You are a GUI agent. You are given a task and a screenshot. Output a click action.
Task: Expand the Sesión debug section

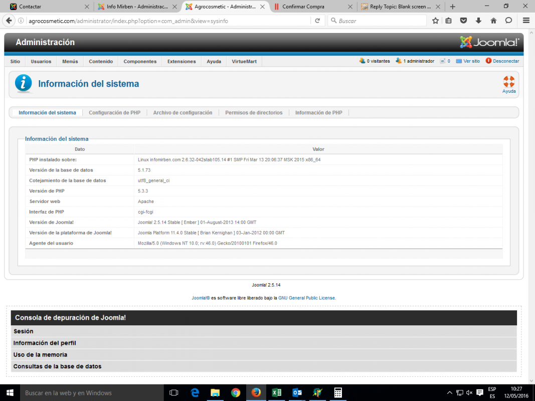(x=24, y=331)
